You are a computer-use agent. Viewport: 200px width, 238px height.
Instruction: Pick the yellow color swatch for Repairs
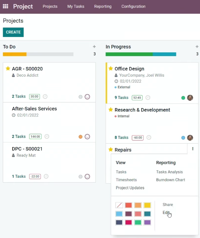tap(147, 205)
